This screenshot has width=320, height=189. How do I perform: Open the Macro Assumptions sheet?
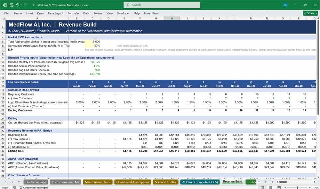click(98, 182)
